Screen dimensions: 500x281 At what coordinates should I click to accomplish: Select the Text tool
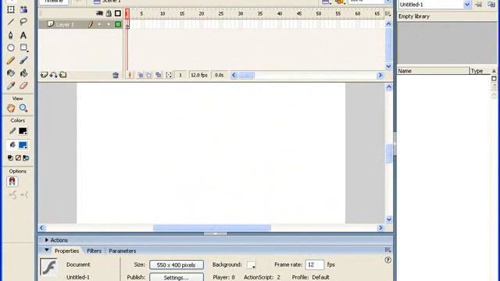(x=23, y=34)
